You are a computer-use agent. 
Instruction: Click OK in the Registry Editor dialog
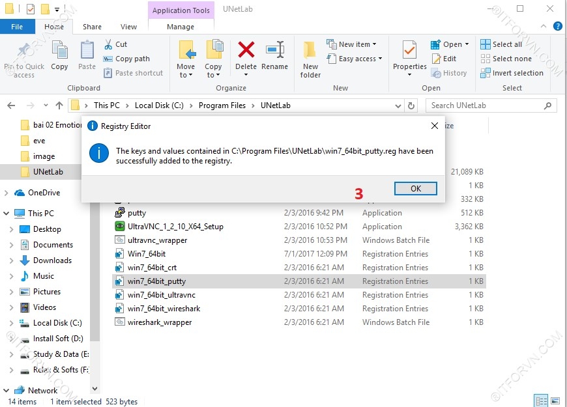(x=415, y=188)
